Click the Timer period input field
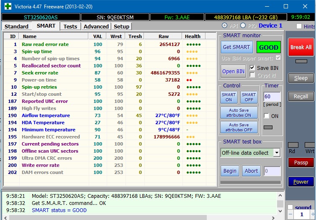The width and height of the screenshot is (316, 220). (x=272, y=97)
